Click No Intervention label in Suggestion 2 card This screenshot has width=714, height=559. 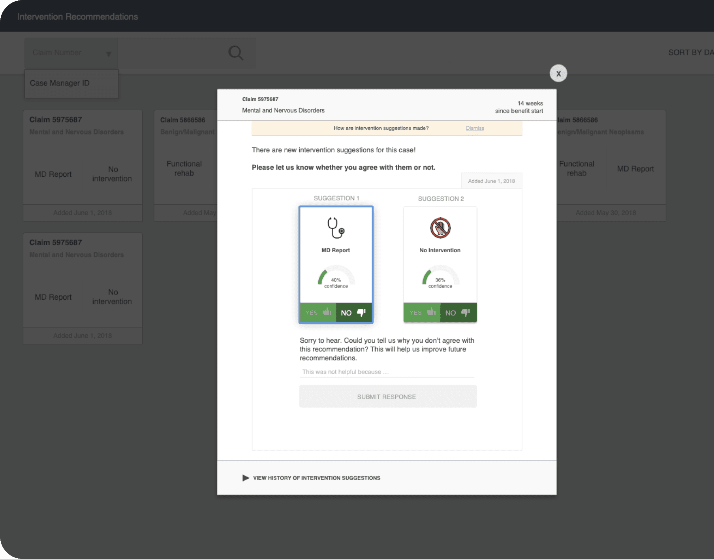(x=440, y=250)
